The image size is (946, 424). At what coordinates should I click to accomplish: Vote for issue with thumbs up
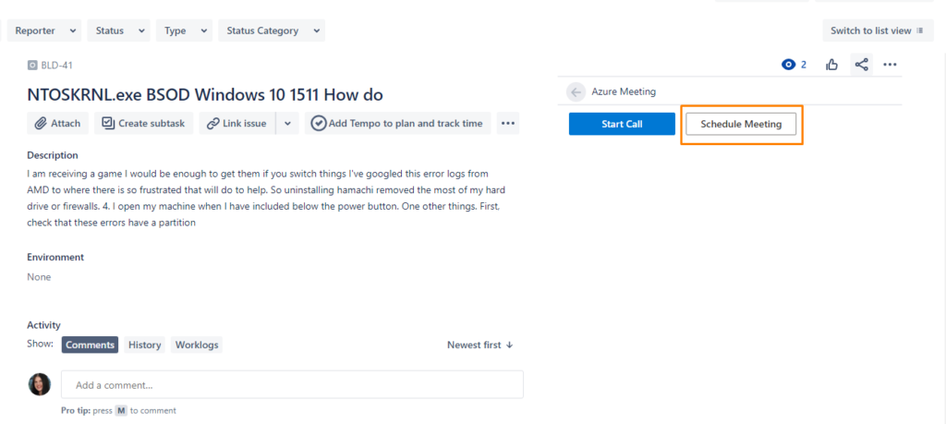point(832,65)
